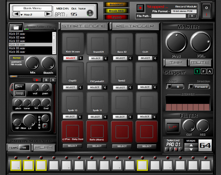Open the Forward direction selector
This screenshot has height=175, width=221.
tap(199, 86)
